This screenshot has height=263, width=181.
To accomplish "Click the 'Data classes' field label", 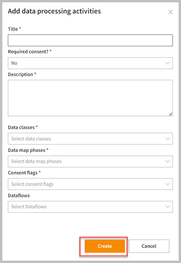I will 21,127.
